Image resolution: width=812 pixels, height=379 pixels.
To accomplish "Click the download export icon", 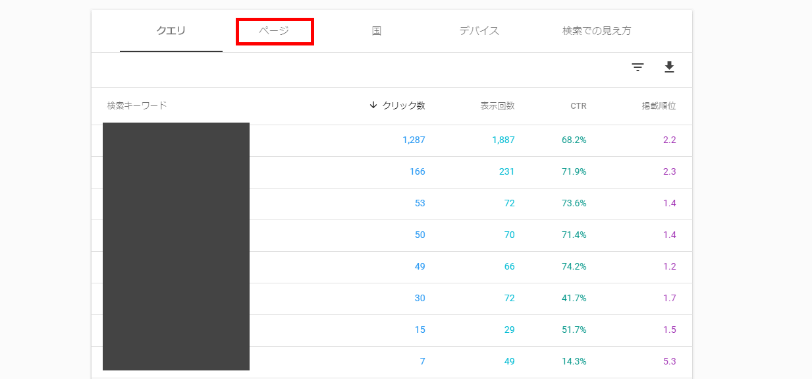I will pyautogui.click(x=669, y=67).
